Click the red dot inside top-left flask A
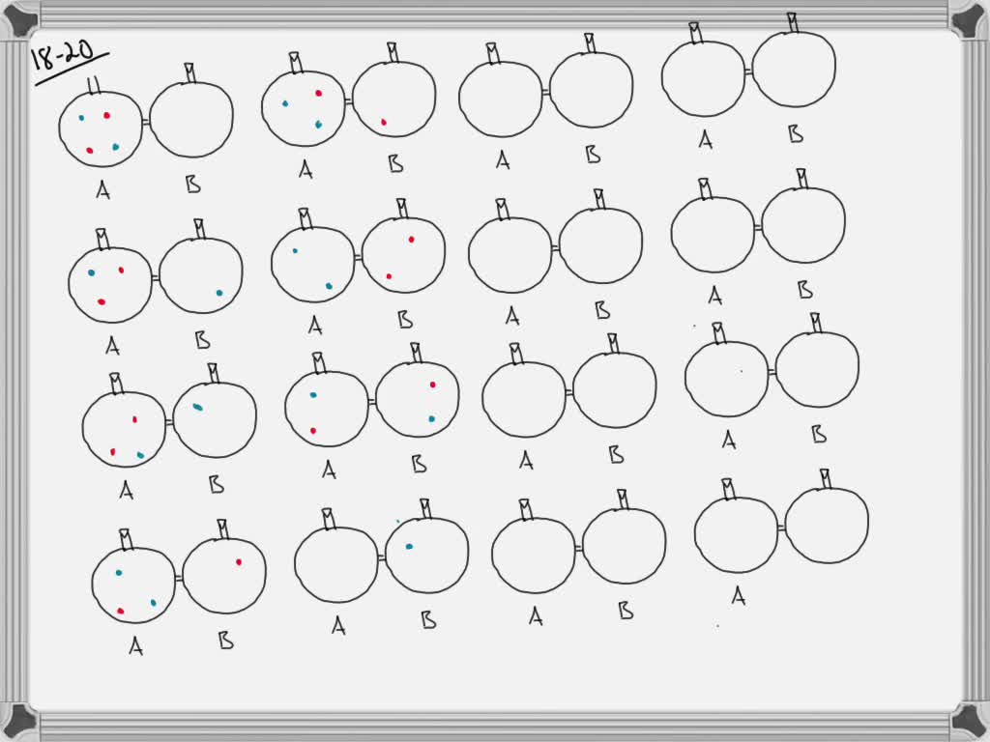Image resolution: width=990 pixels, height=742 pixels. 106,116
